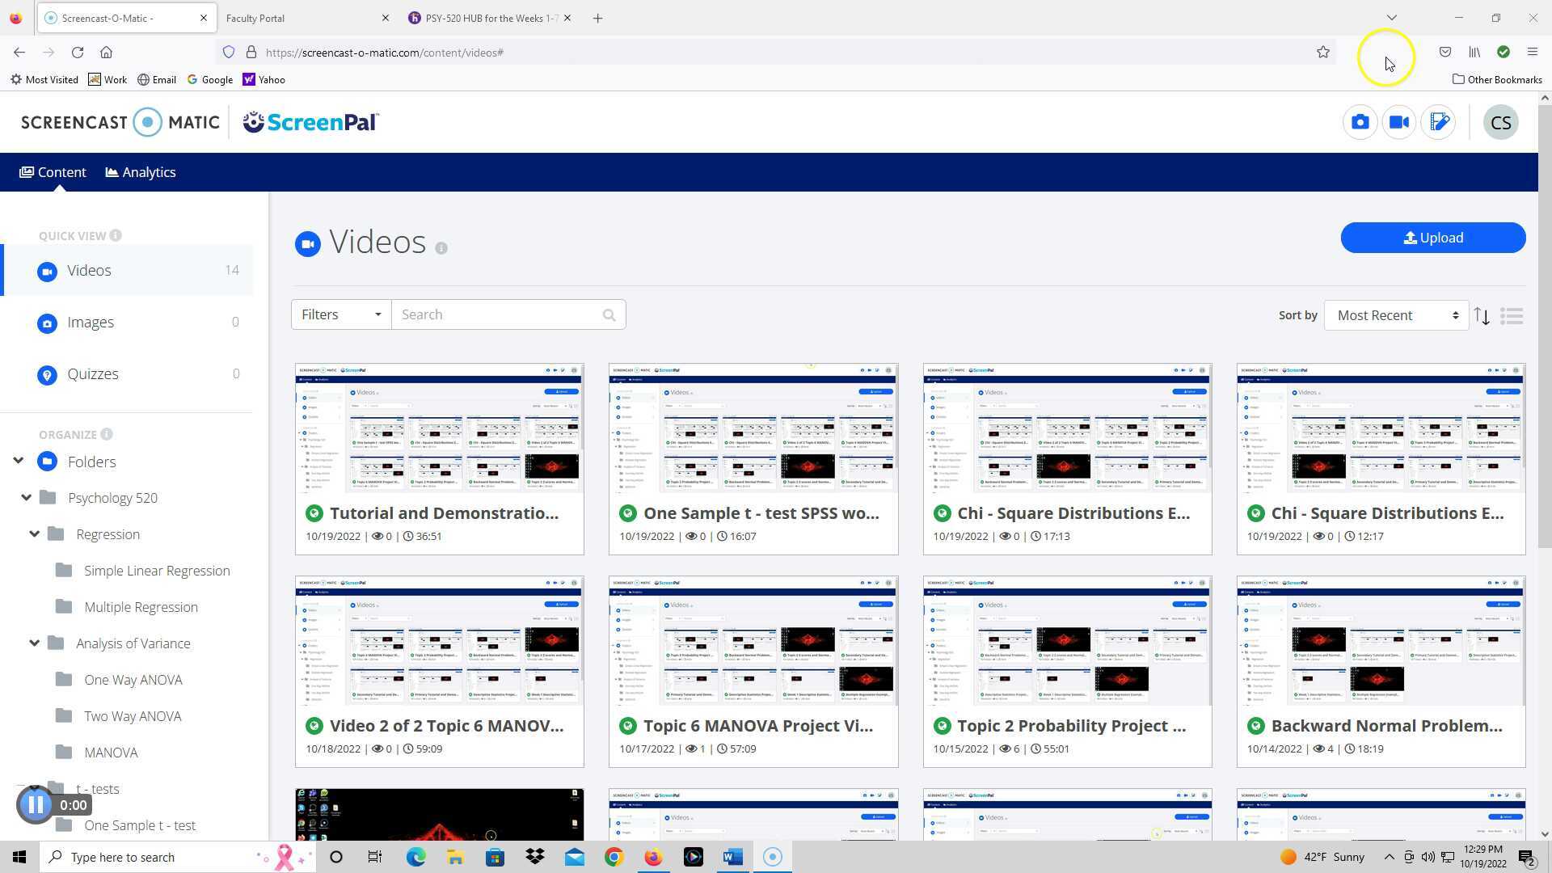Click the search magnifier icon
This screenshot has width=1552, height=873.
(609, 315)
